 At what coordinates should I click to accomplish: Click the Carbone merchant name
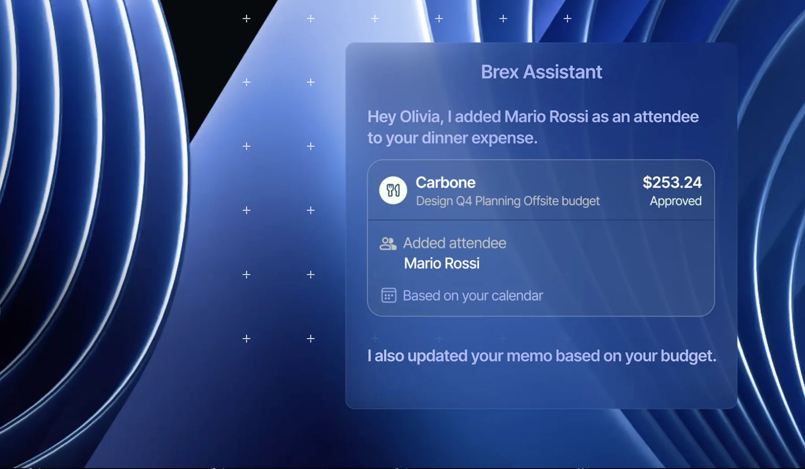click(445, 182)
